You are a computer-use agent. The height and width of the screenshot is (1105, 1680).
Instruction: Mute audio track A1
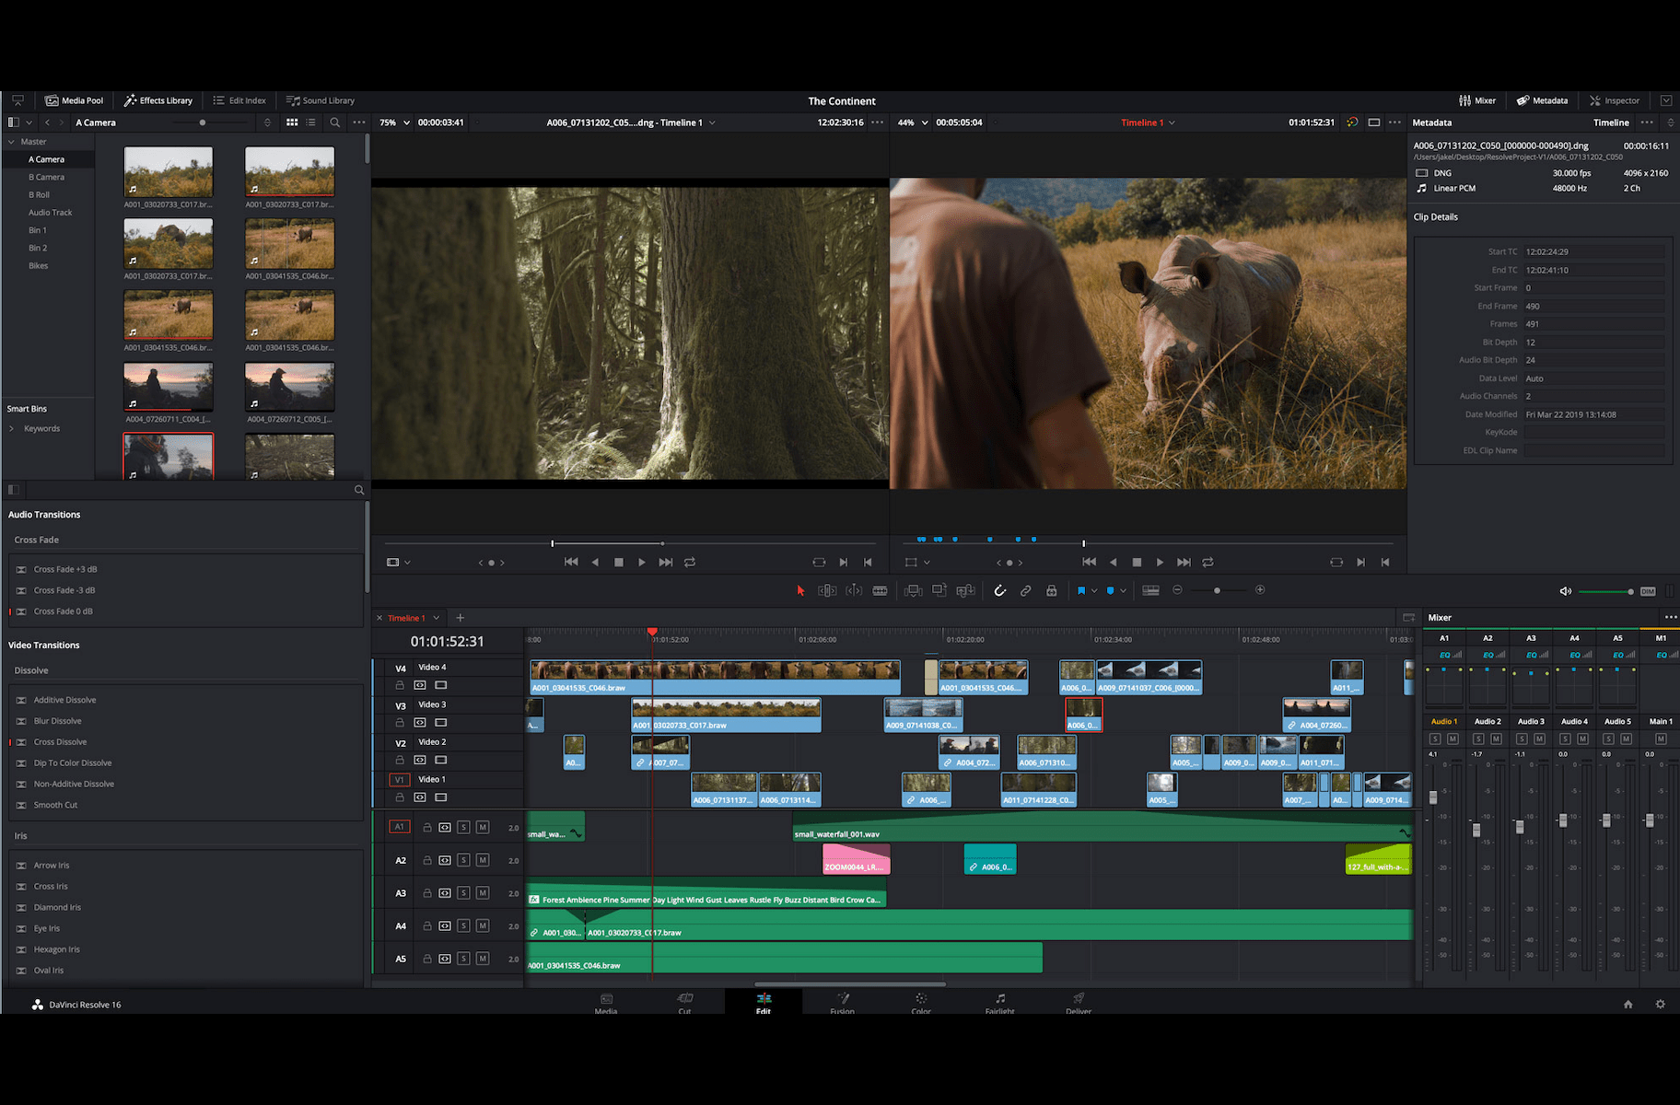point(483,827)
